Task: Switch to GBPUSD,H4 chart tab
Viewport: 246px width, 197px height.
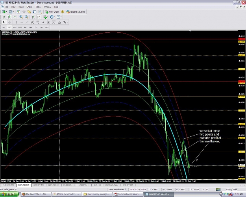Action: pos(54,185)
